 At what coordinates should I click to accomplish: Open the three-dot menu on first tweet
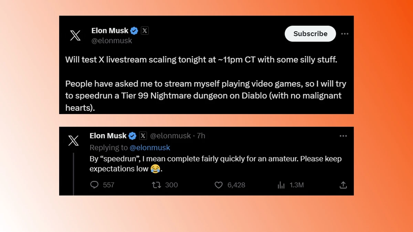click(345, 34)
